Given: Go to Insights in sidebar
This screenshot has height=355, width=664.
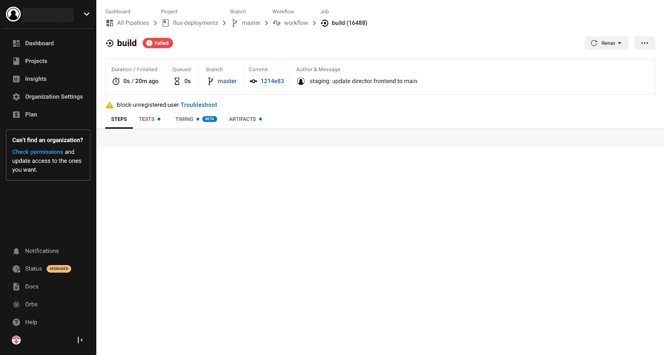Looking at the screenshot, I should 35,79.
